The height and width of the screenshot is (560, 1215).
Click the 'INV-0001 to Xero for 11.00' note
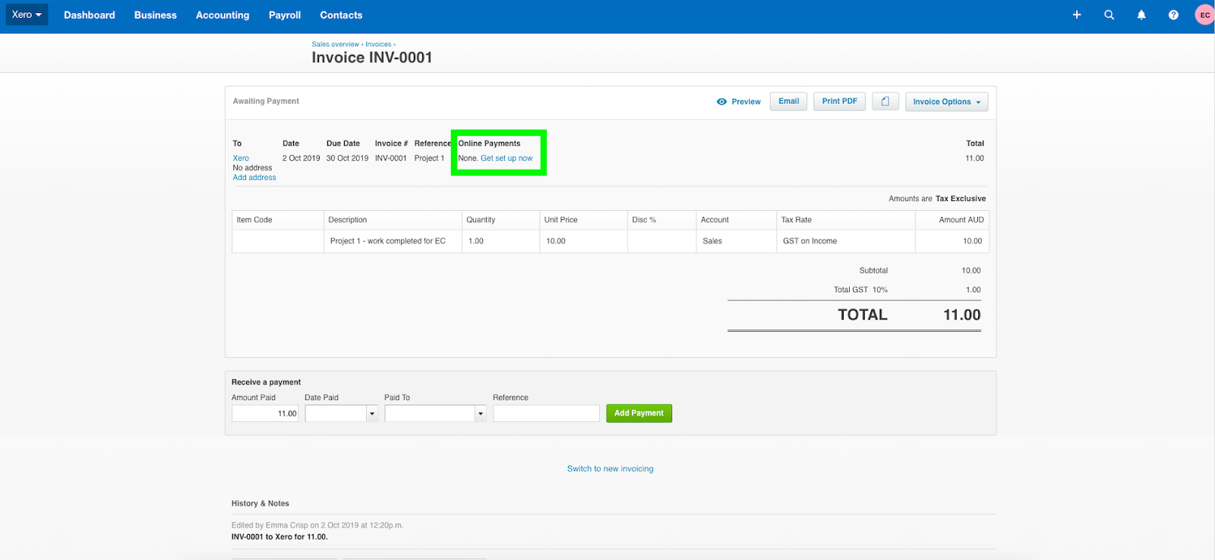click(x=279, y=537)
